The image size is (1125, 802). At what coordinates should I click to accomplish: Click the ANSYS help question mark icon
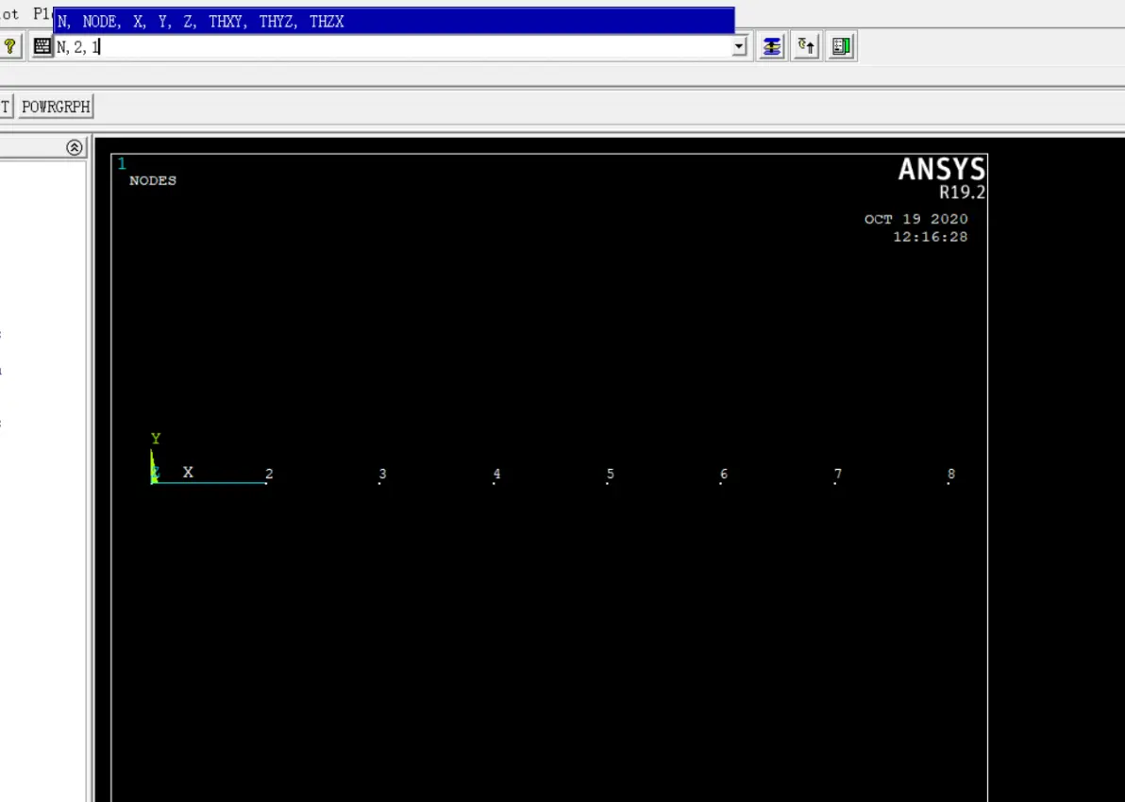[9, 46]
